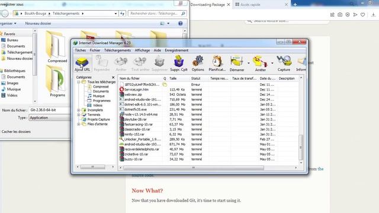Select Projets Capture category
The image size is (379, 213).
tap(98, 120)
